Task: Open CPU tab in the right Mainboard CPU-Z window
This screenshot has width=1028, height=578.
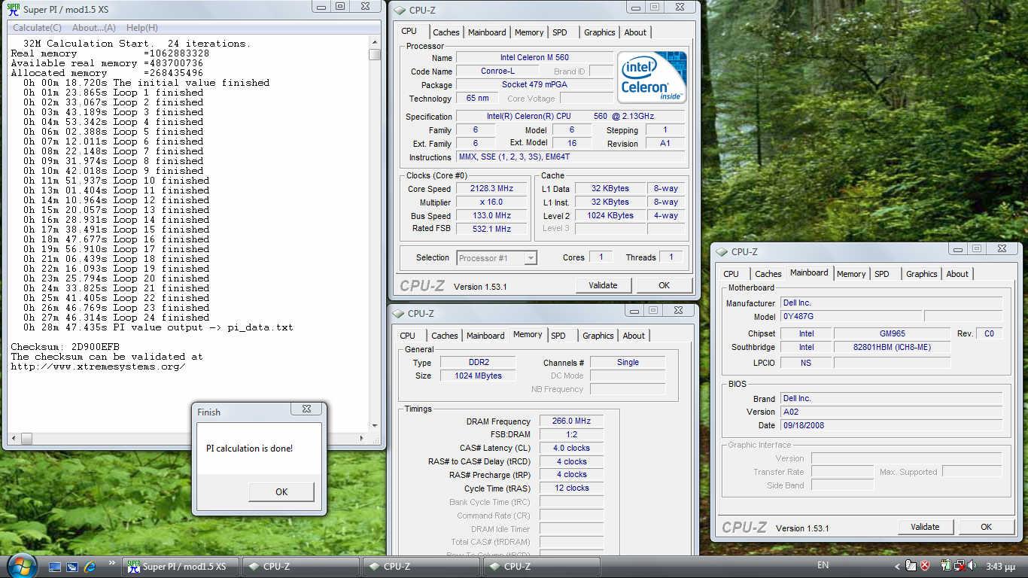Action: (x=731, y=274)
